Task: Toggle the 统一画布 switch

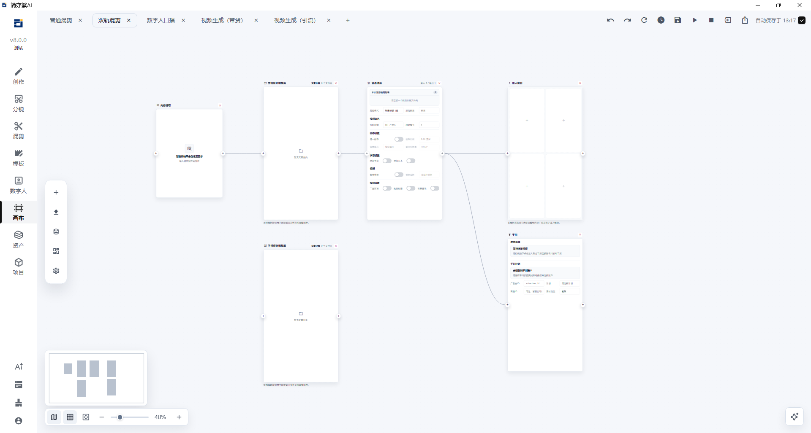Action: click(399, 139)
